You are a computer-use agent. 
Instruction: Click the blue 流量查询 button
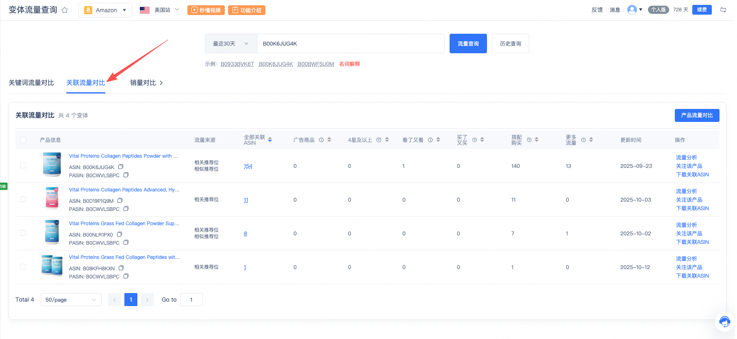pos(468,43)
